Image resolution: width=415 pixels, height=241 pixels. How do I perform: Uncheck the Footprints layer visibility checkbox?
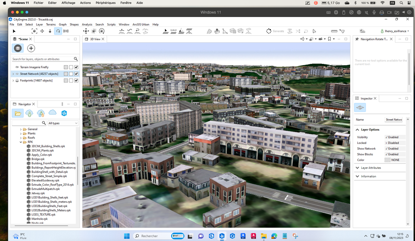76,80
